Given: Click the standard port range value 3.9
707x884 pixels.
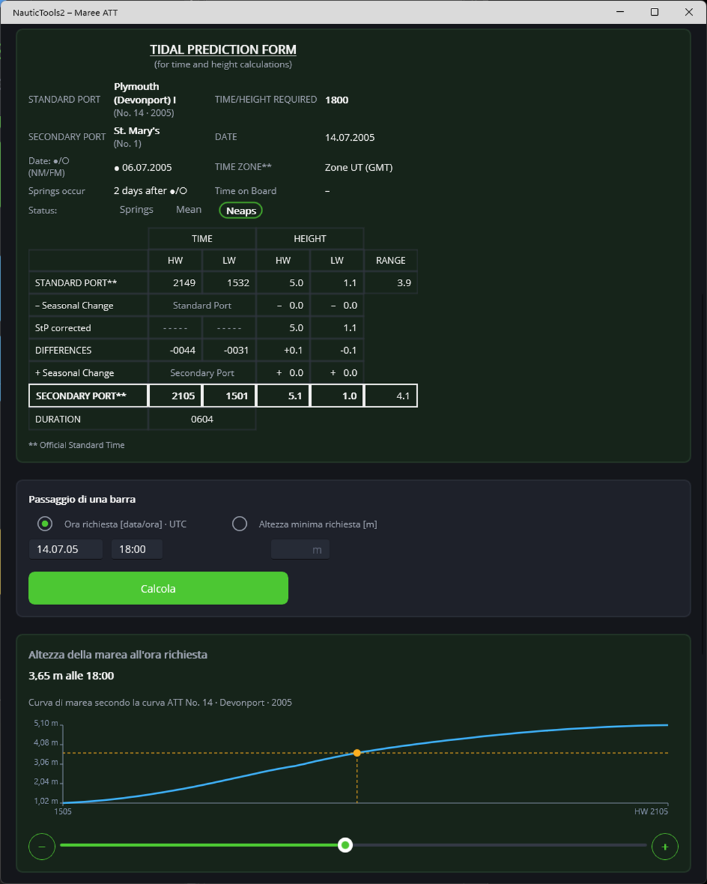Looking at the screenshot, I should coord(404,283).
